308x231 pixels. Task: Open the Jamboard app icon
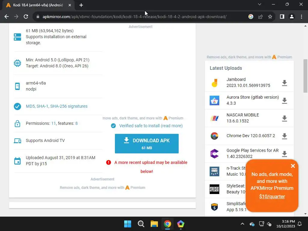tap(214, 83)
